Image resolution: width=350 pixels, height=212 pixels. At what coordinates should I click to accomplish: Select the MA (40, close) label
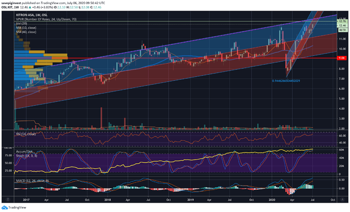coord(26,32)
